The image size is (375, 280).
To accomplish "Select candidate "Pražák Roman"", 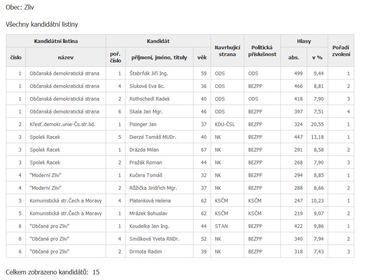I will point(146,162).
